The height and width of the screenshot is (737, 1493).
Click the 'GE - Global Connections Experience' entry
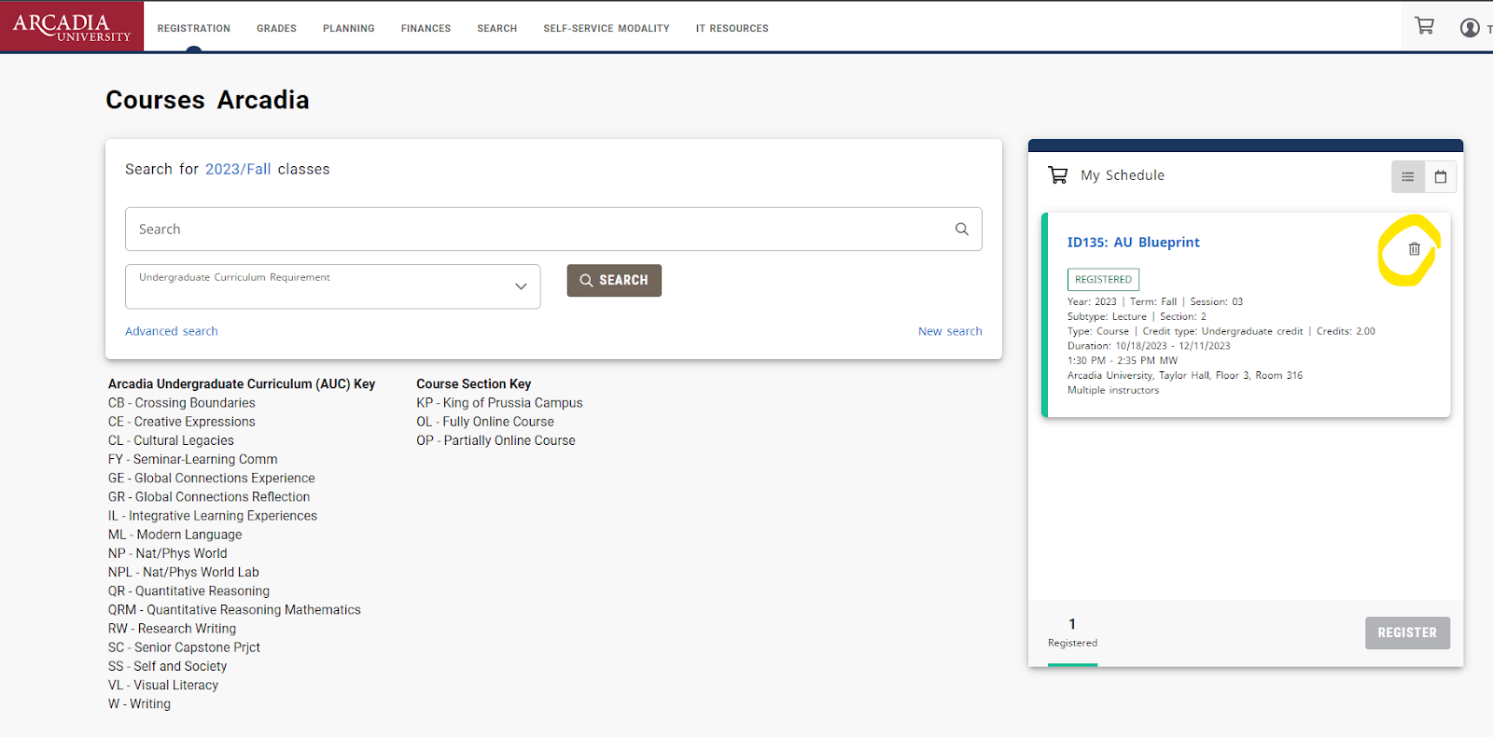pyautogui.click(x=212, y=478)
